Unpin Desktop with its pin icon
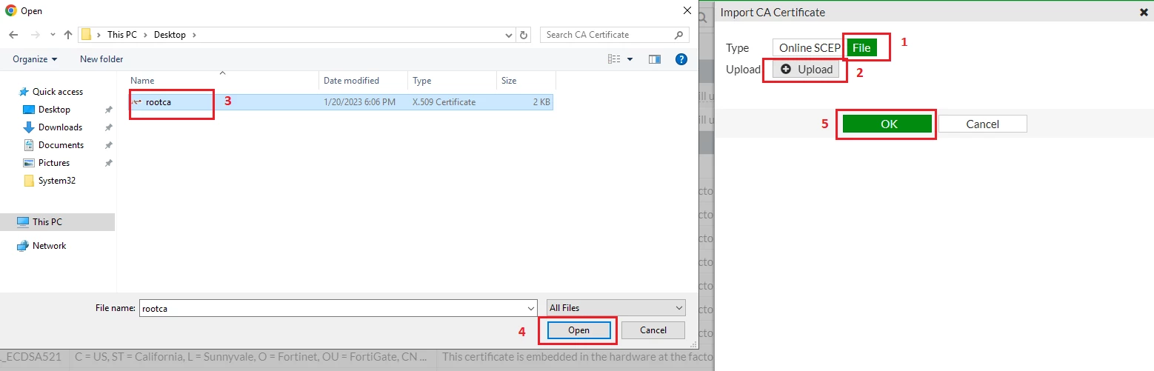Screen dimensions: 1154x371 (109, 110)
